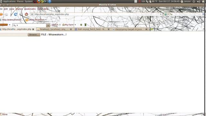Click the site identity icon in the address bar
The width and height of the screenshot is (206, 116).
point(32,14)
